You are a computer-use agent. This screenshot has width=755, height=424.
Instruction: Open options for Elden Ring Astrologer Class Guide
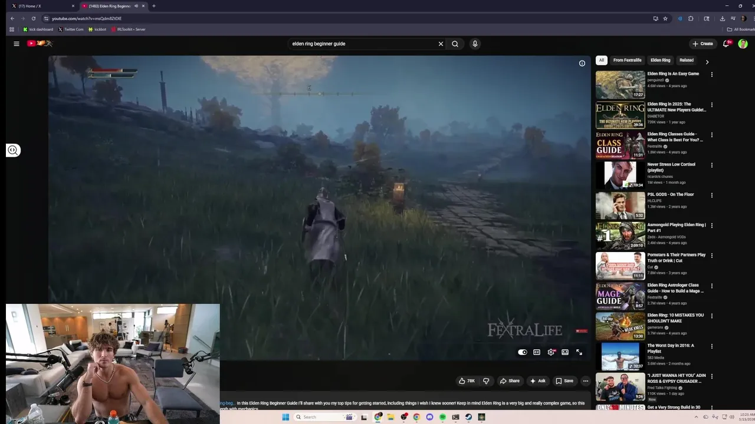[712, 286]
